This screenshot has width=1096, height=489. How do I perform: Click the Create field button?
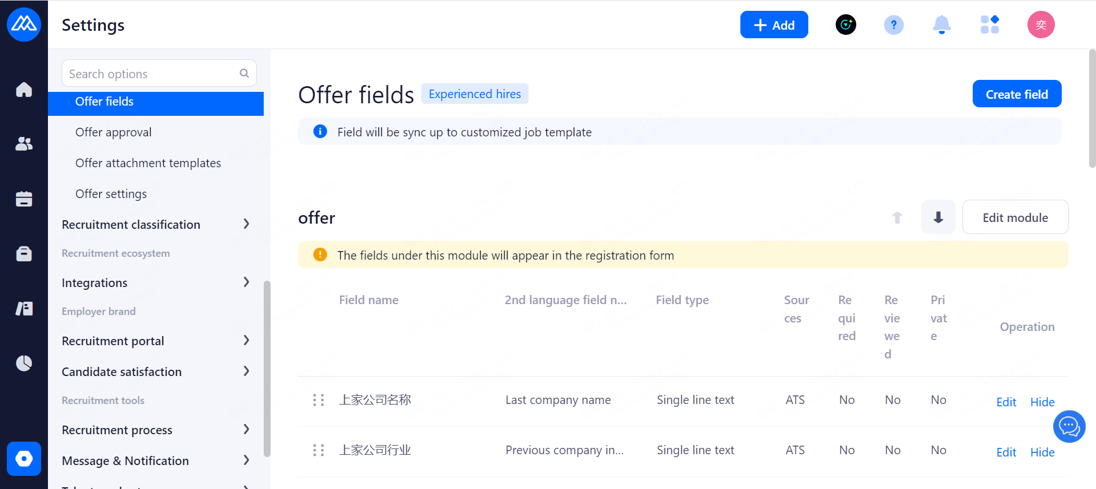tap(1016, 94)
